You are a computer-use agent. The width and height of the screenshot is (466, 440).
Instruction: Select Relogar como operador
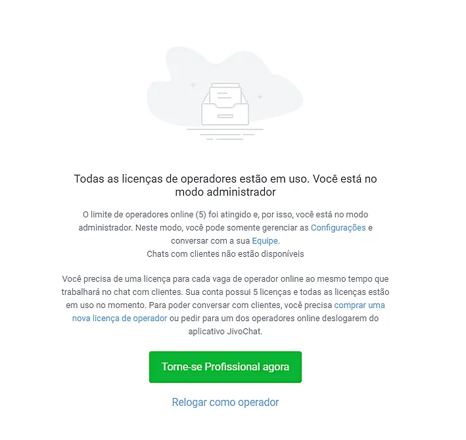(225, 403)
